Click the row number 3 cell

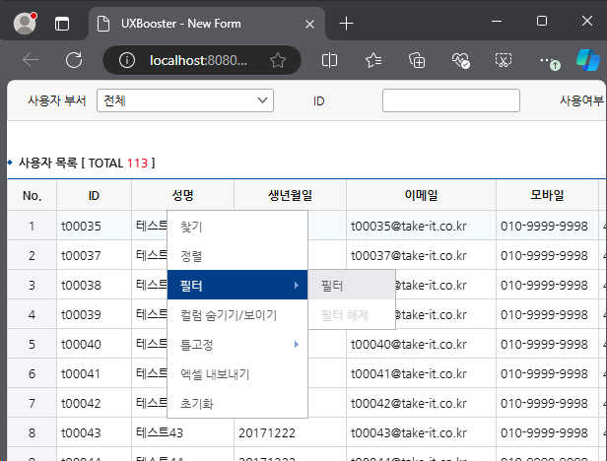tap(33, 285)
